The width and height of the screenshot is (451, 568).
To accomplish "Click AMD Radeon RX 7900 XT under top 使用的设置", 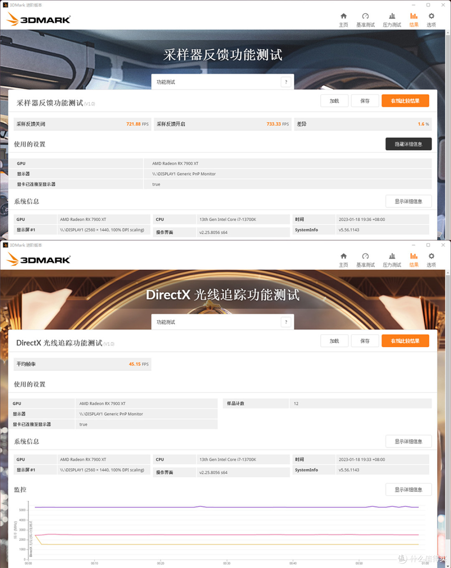I will [175, 164].
